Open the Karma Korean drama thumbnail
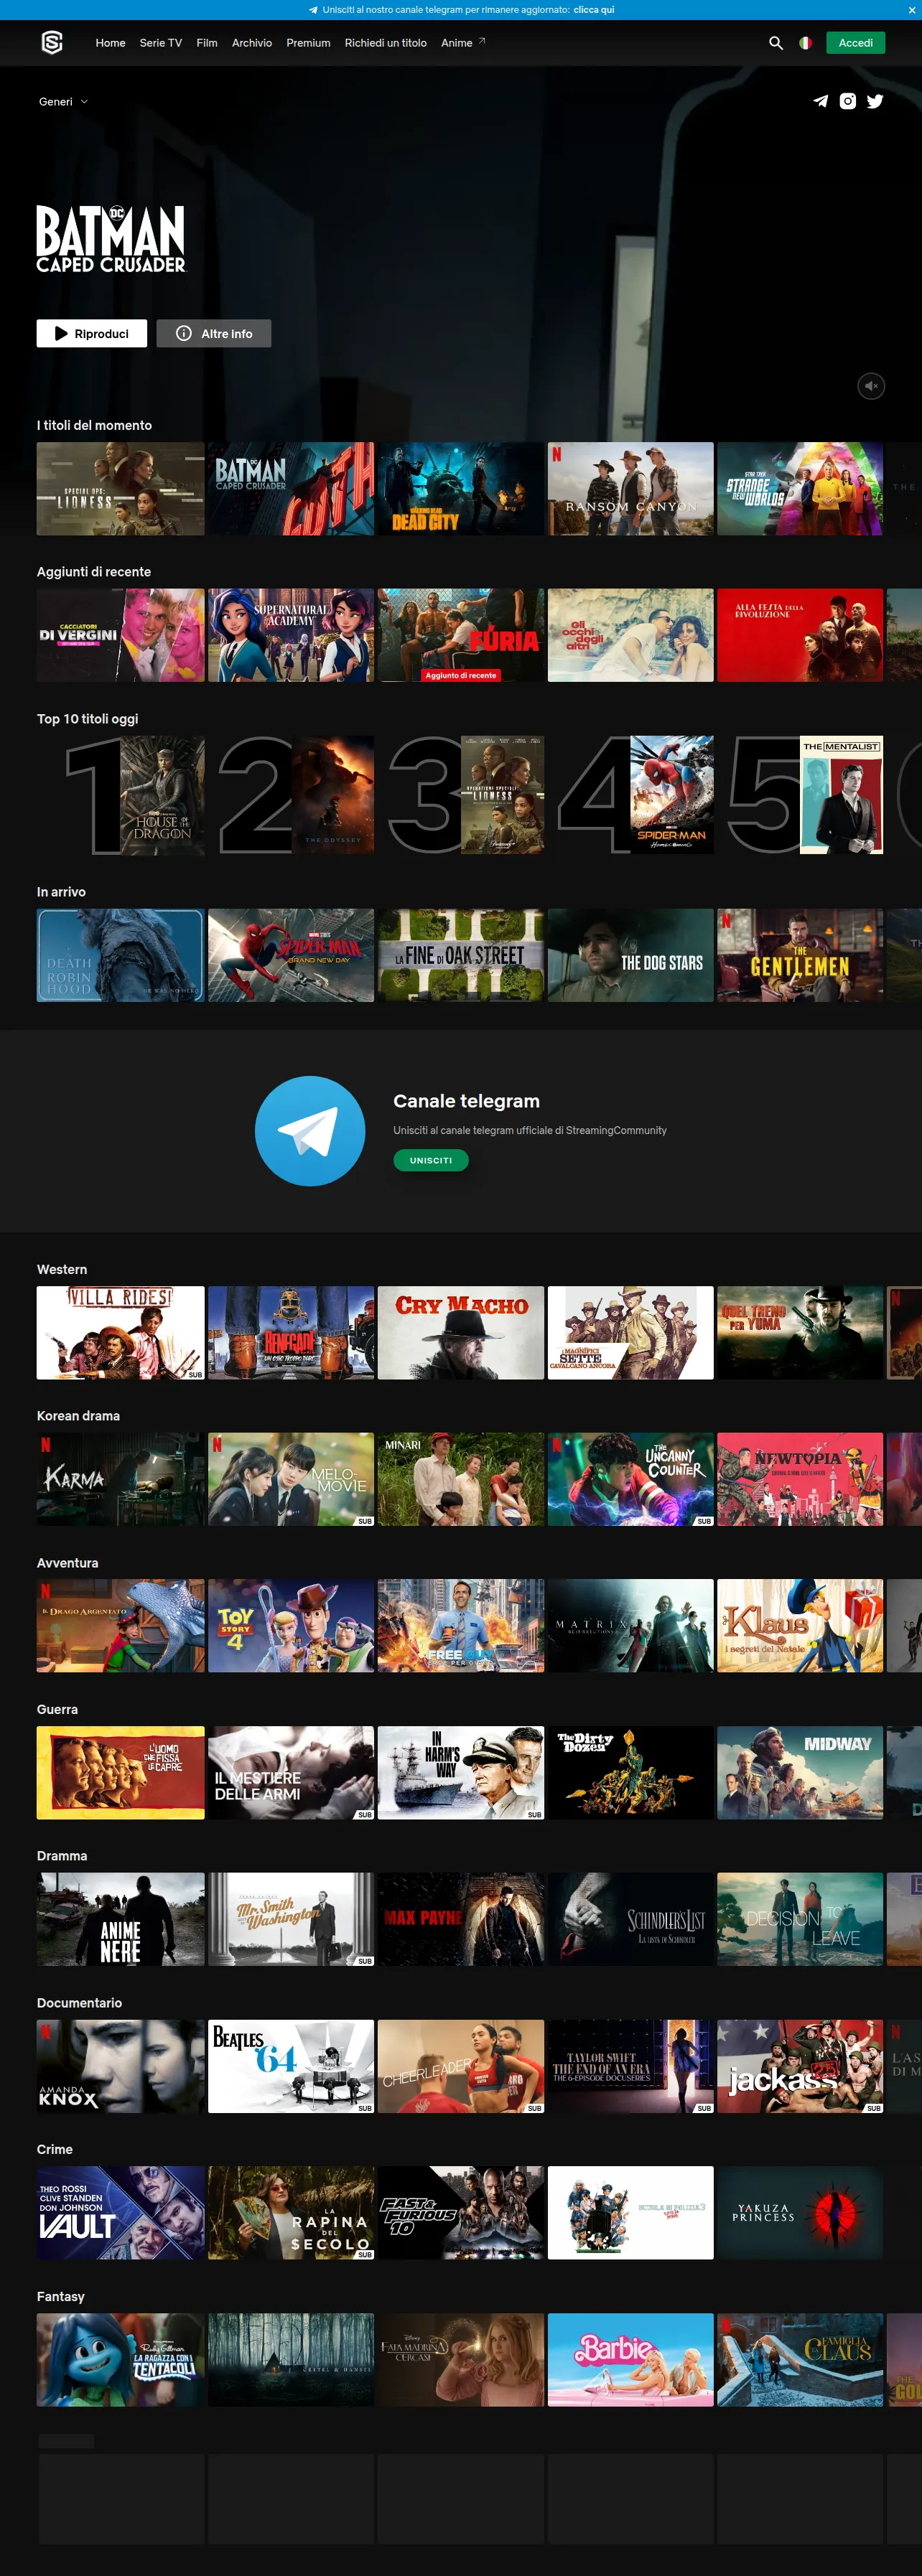Viewport: 922px width, 2576px height. (121, 1479)
